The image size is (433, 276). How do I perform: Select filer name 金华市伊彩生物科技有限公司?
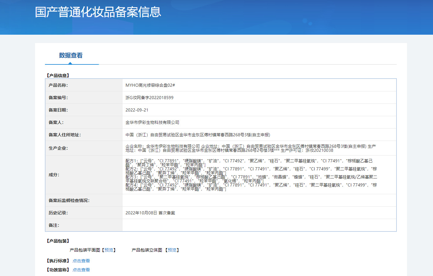click(152, 122)
